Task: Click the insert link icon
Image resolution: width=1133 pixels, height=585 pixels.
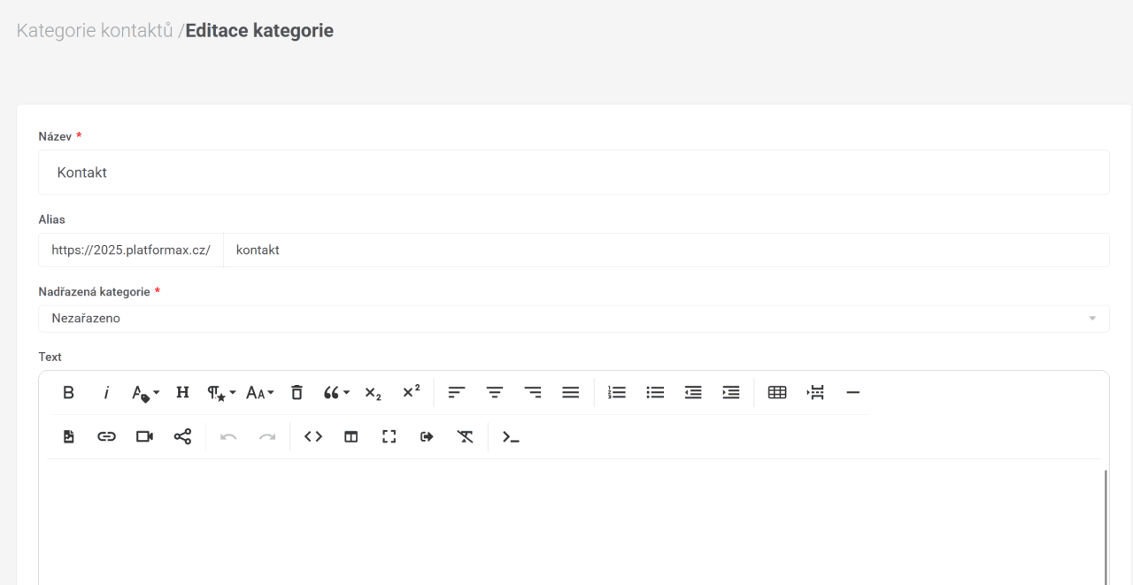Action: (x=106, y=436)
